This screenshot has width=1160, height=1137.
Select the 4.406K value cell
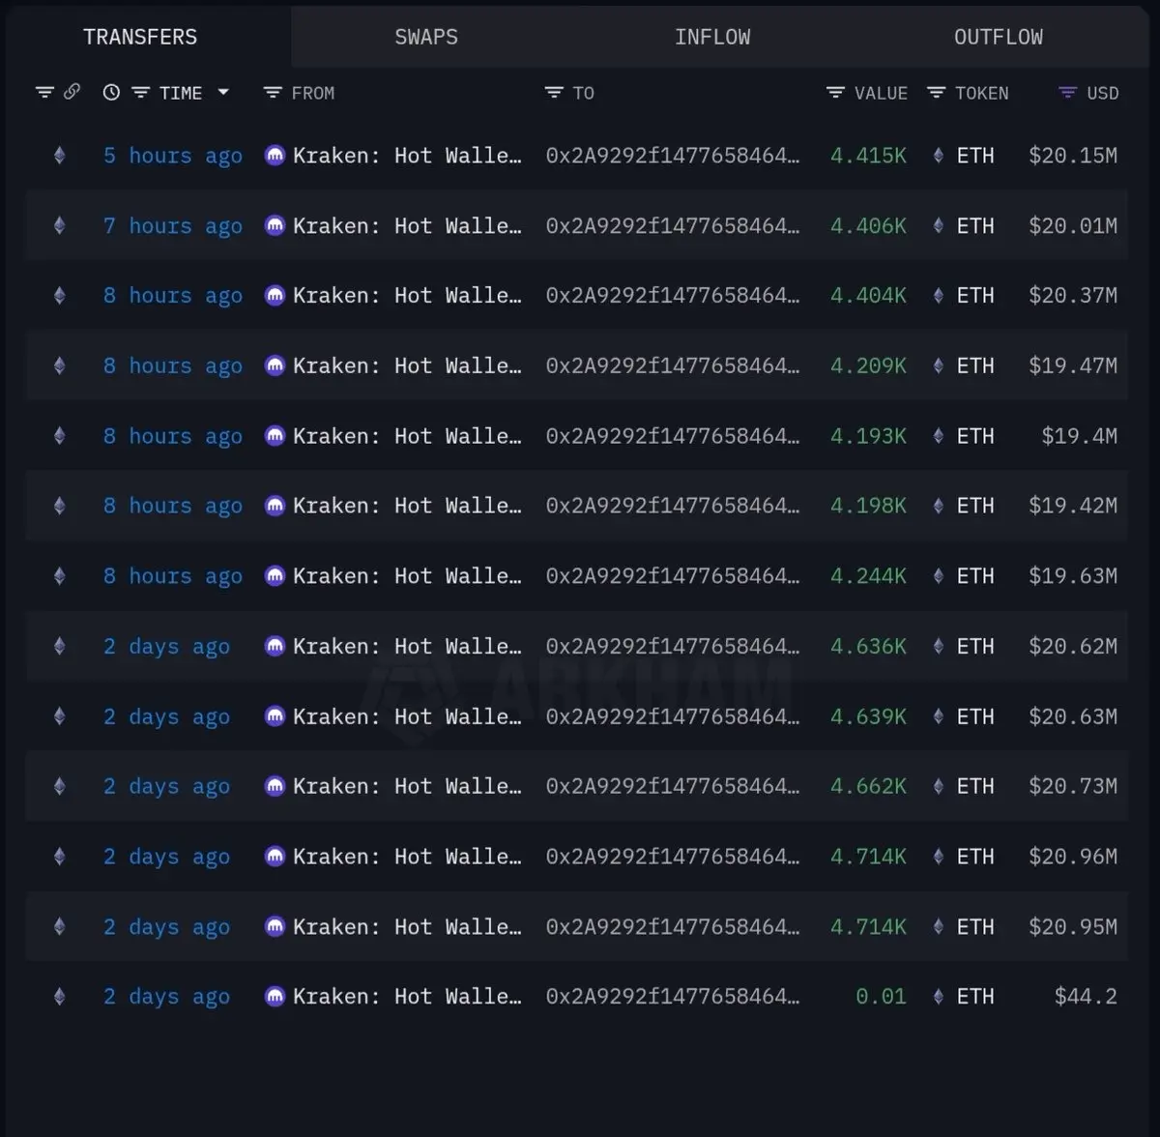(x=868, y=226)
